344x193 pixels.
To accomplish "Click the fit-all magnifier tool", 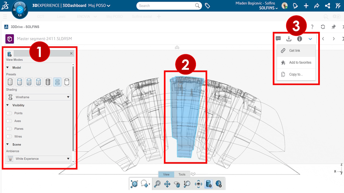I will point(157,184).
